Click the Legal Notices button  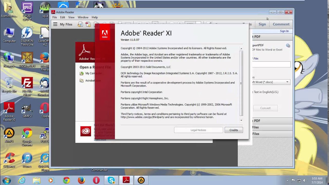[198, 130]
